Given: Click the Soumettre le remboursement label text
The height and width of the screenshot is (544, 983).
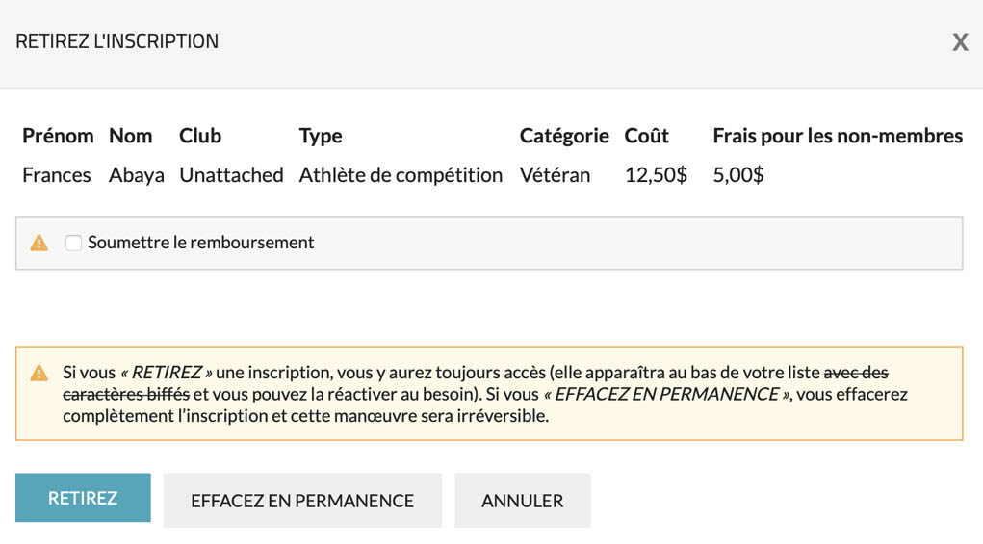Looking at the screenshot, I should (x=200, y=243).
